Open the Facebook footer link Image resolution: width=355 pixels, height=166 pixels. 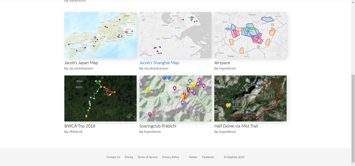(208, 157)
